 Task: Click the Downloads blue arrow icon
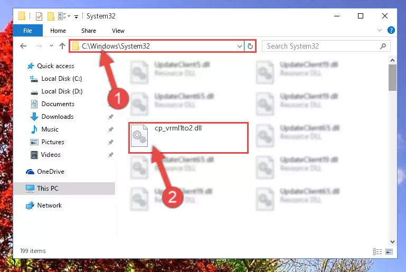(34, 117)
